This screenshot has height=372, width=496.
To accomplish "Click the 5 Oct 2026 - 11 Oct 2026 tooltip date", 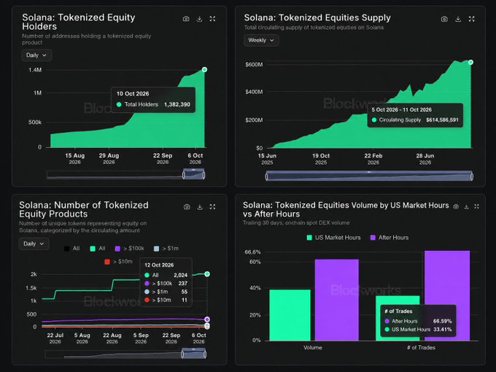I will [401, 109].
